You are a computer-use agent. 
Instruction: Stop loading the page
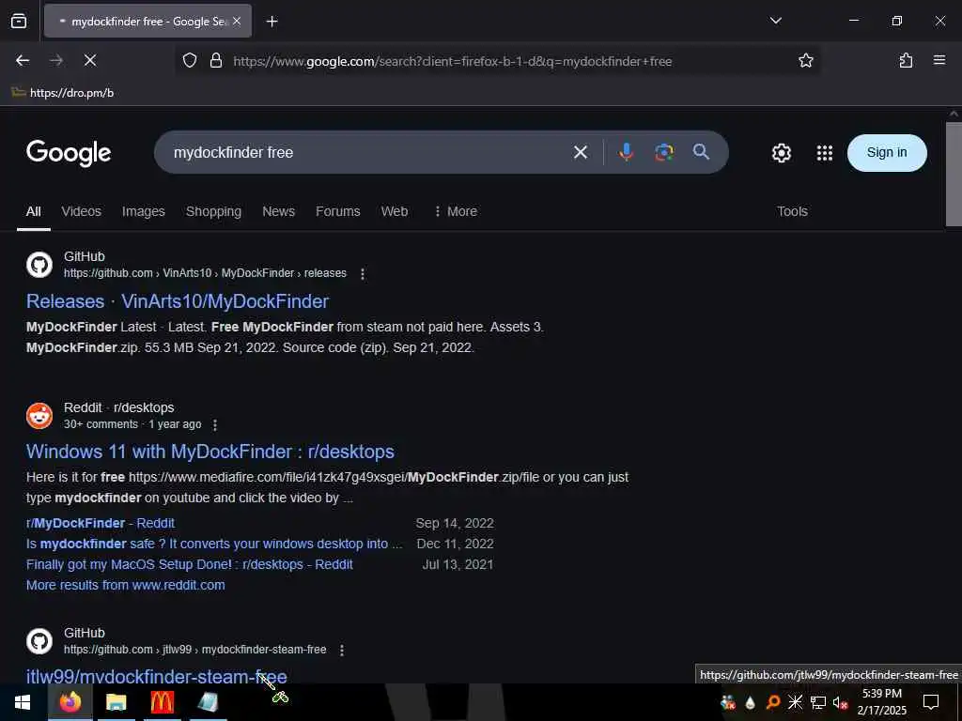pyautogui.click(x=89, y=60)
